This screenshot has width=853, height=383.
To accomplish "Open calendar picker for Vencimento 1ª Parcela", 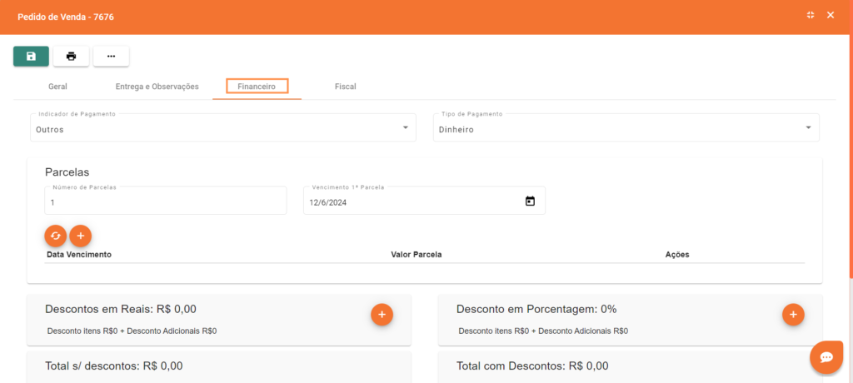I will pyautogui.click(x=530, y=201).
